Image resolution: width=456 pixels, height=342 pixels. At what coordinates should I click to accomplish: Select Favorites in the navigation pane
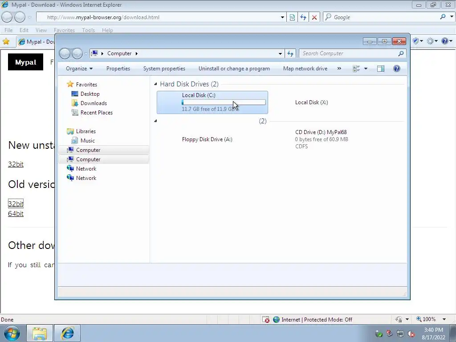point(86,84)
